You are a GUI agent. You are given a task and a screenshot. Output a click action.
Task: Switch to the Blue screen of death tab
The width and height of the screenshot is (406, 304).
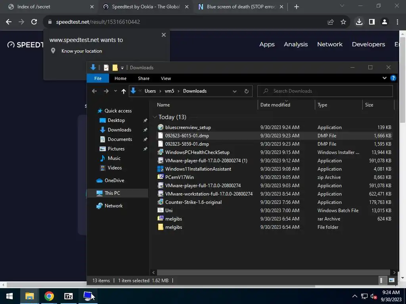tap(241, 7)
